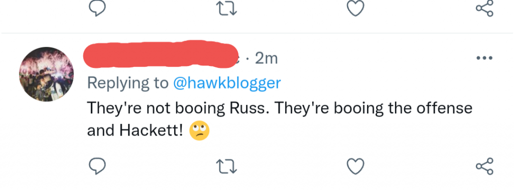Like the previous tweet with heart icon
Image resolution: width=514 pixels, height=190 pixels.
(356, 8)
